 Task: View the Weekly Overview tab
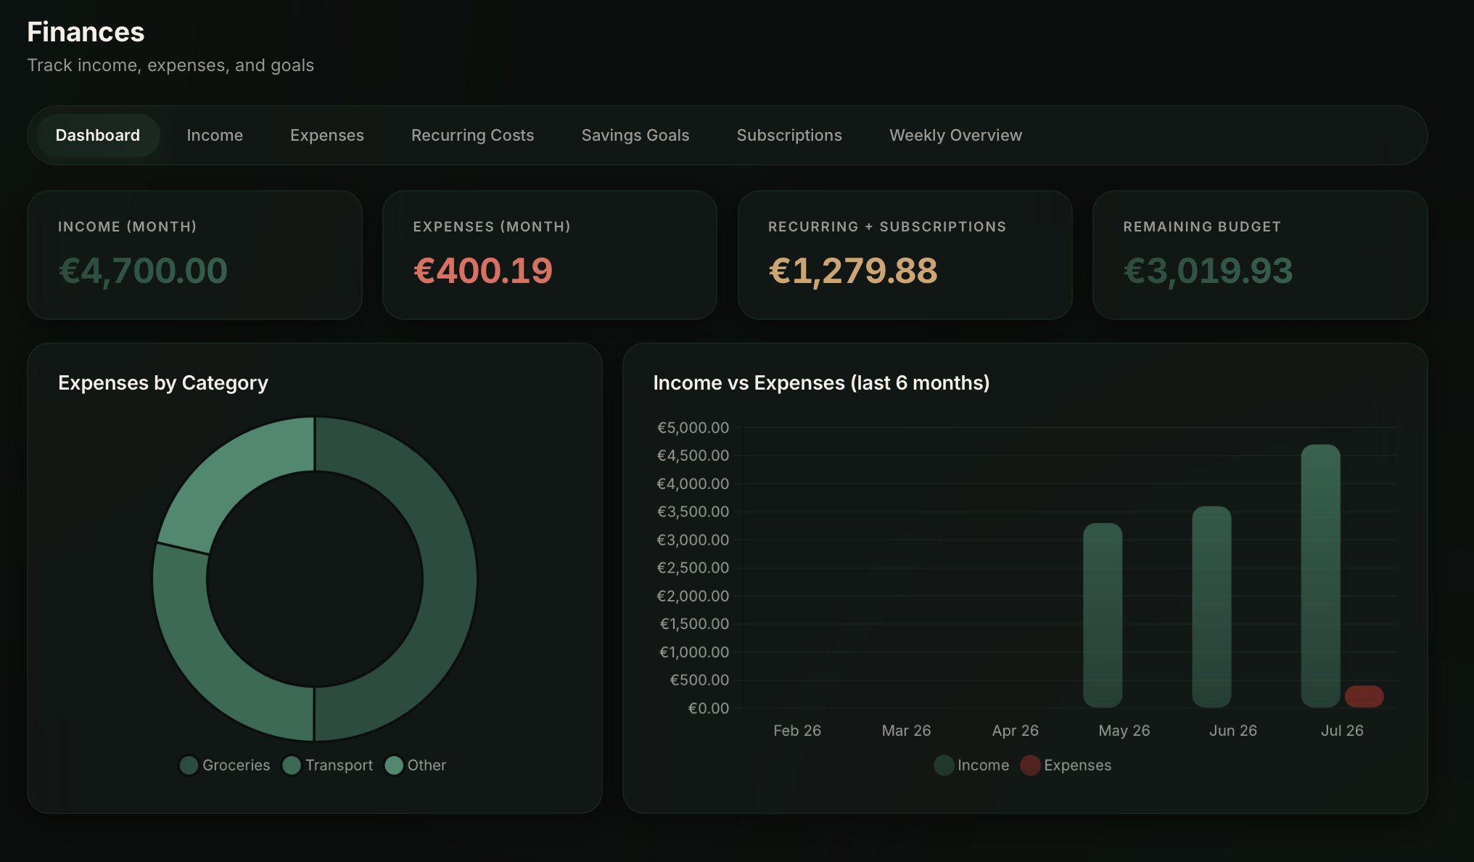coord(955,135)
